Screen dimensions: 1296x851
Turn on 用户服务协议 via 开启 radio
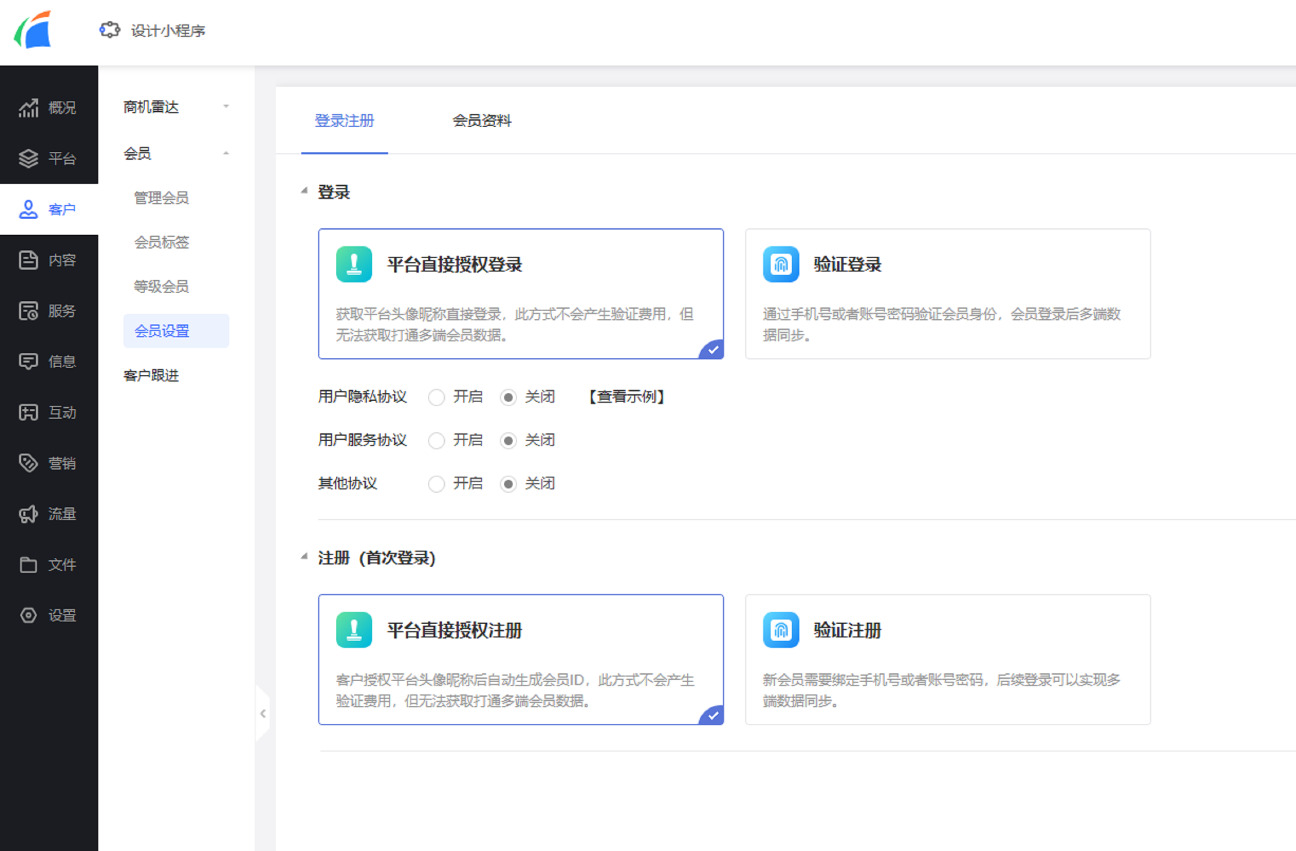coord(436,440)
